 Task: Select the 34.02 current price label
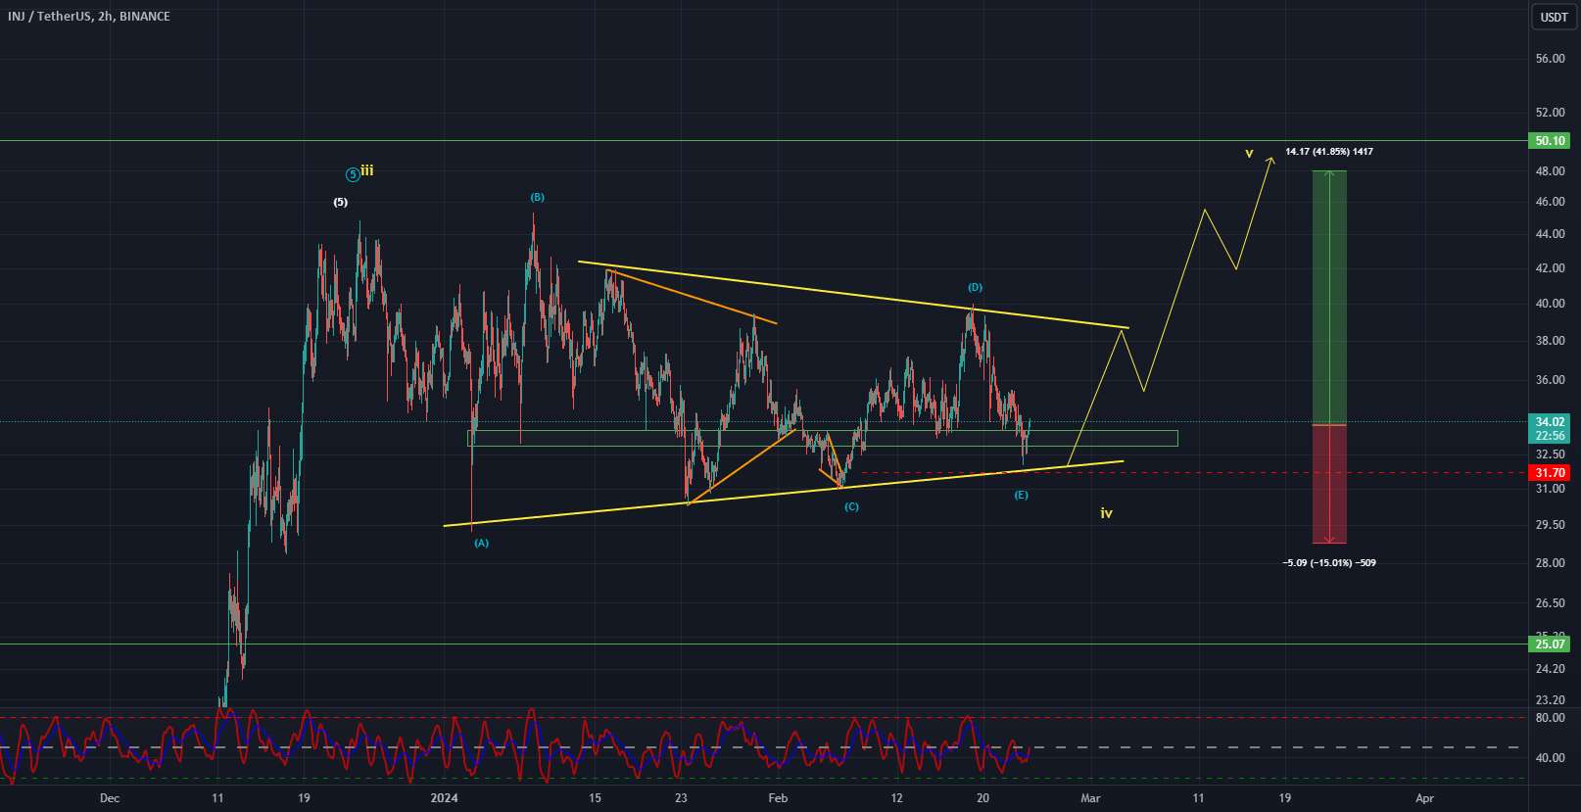tap(1550, 422)
